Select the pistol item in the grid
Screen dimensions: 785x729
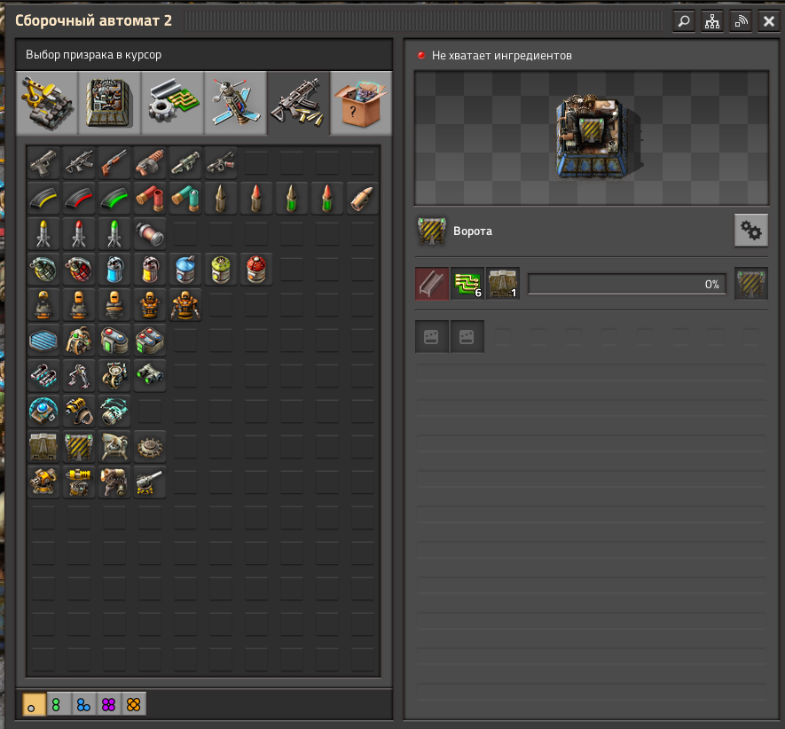tap(43, 163)
